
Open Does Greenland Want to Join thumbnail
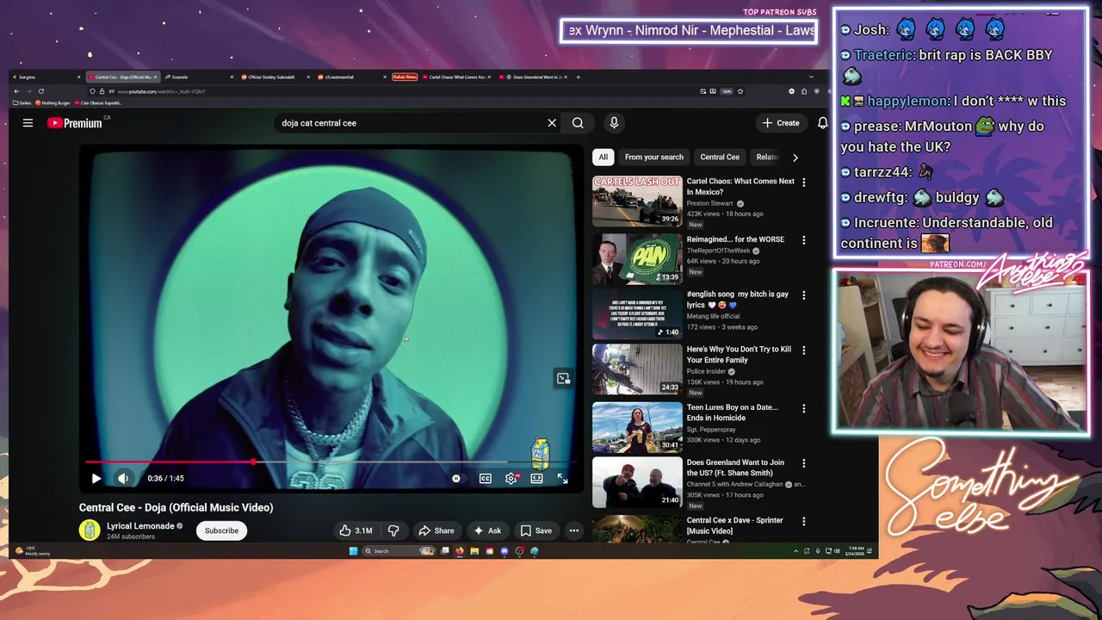point(637,482)
